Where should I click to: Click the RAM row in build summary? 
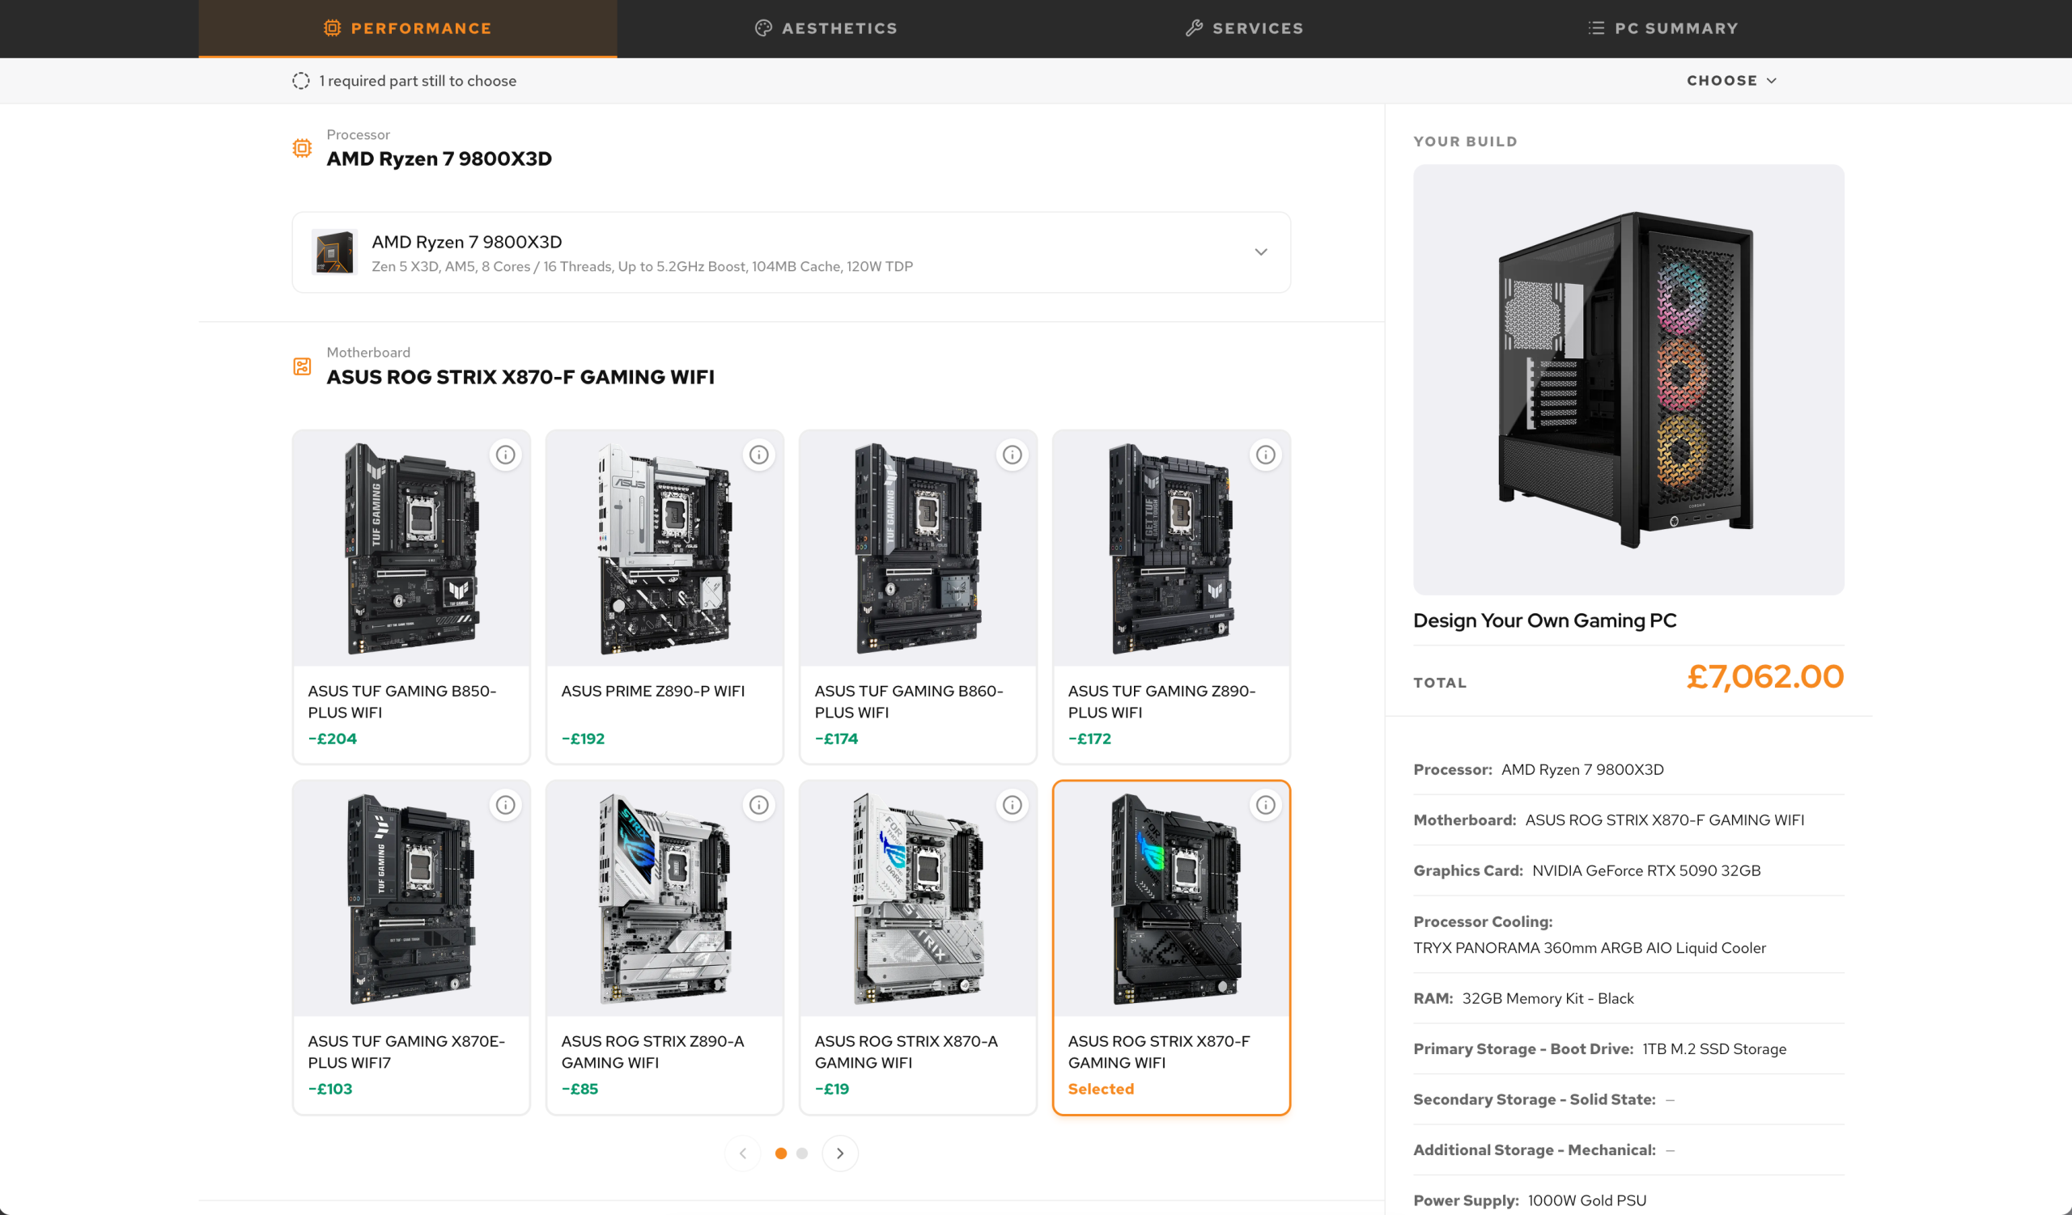(x=1628, y=998)
